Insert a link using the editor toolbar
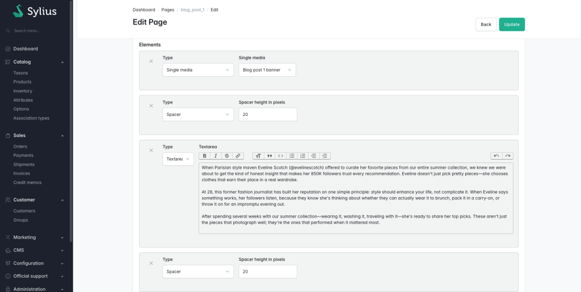 point(238,156)
